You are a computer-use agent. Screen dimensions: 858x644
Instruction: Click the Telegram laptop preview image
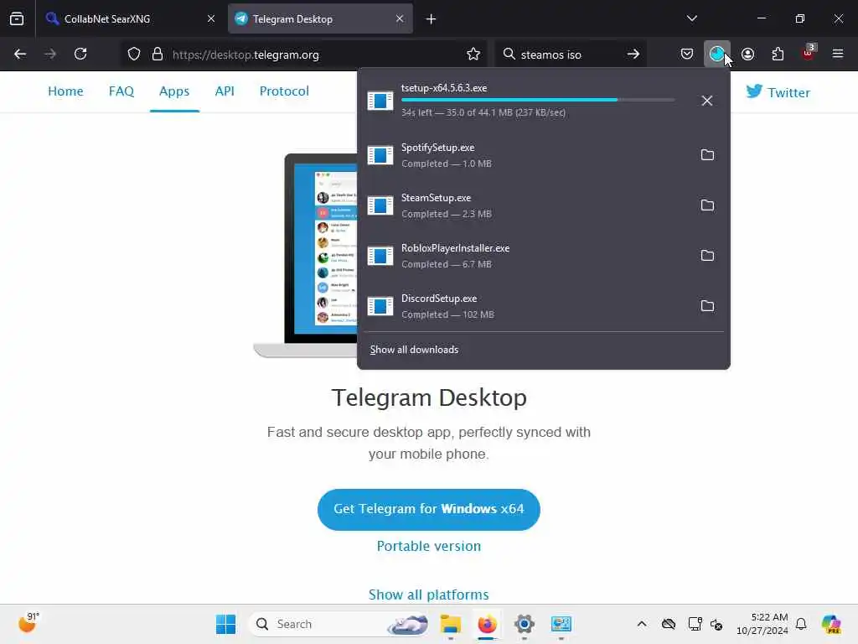point(305,255)
